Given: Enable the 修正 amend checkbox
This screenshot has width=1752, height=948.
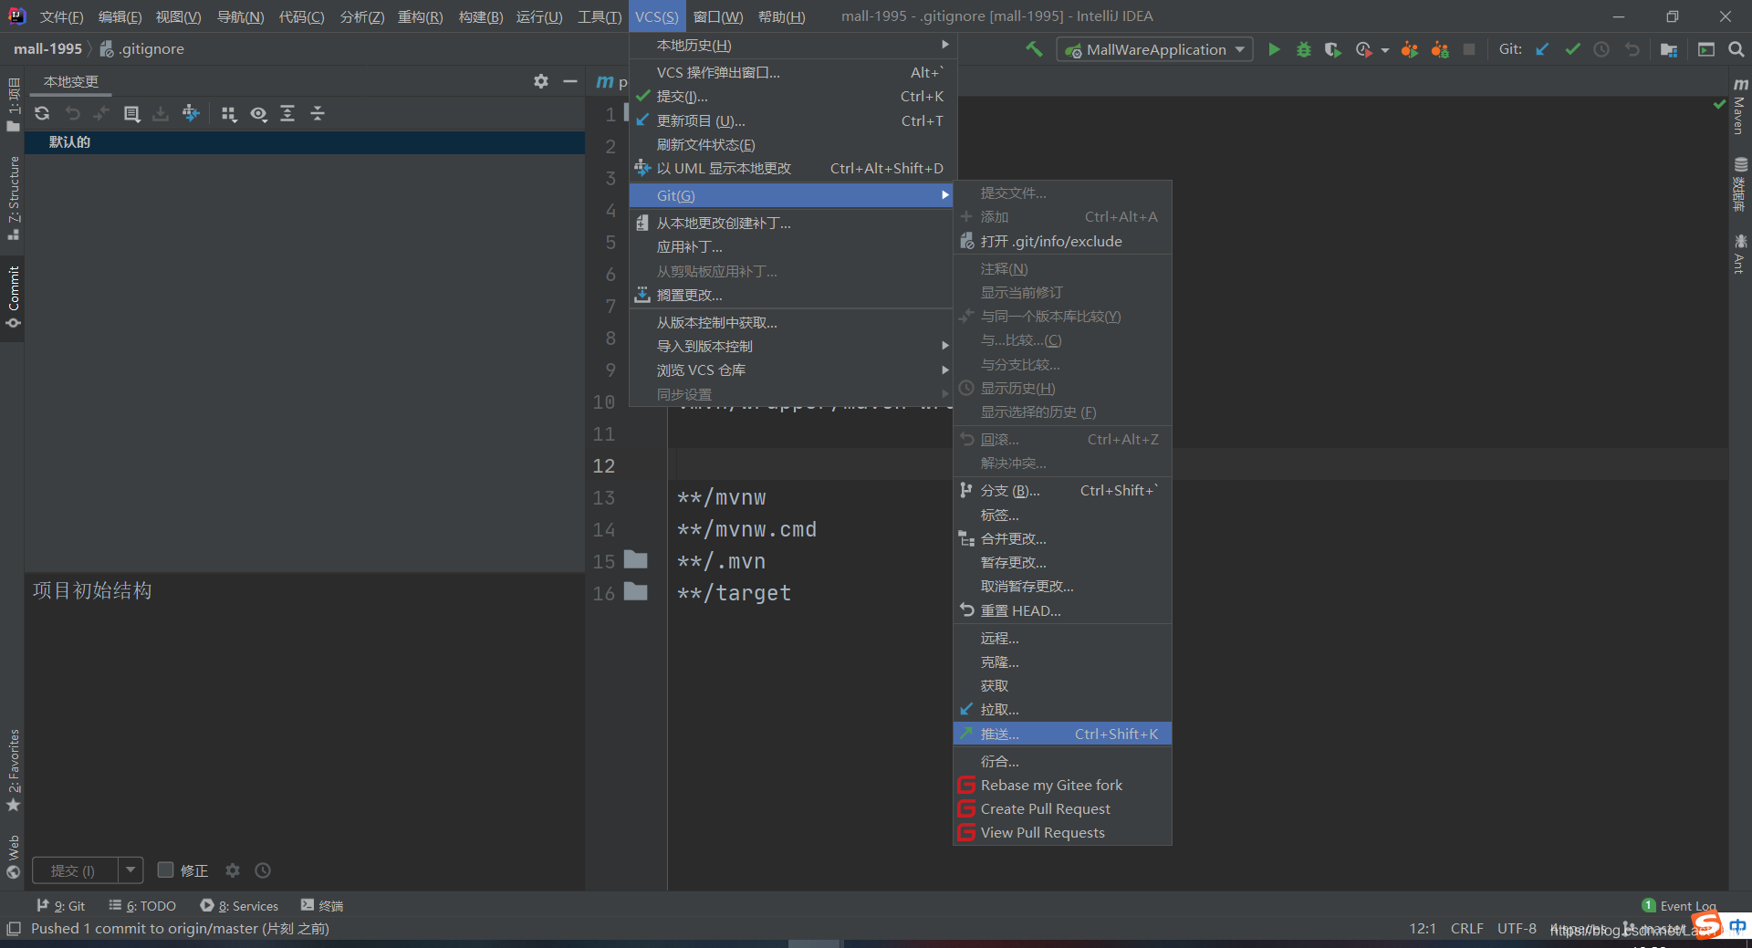Looking at the screenshot, I should pos(165,870).
